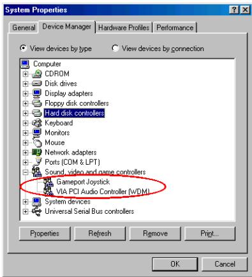Select the System devices label
Image resolution: width=252 pixels, height=277 pixels.
[x=68, y=202]
